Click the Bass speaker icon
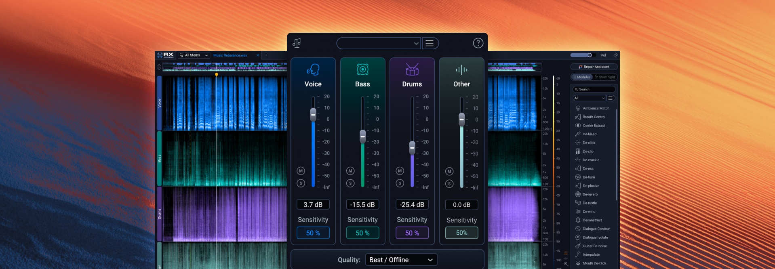This screenshot has width=775, height=269. point(362,70)
